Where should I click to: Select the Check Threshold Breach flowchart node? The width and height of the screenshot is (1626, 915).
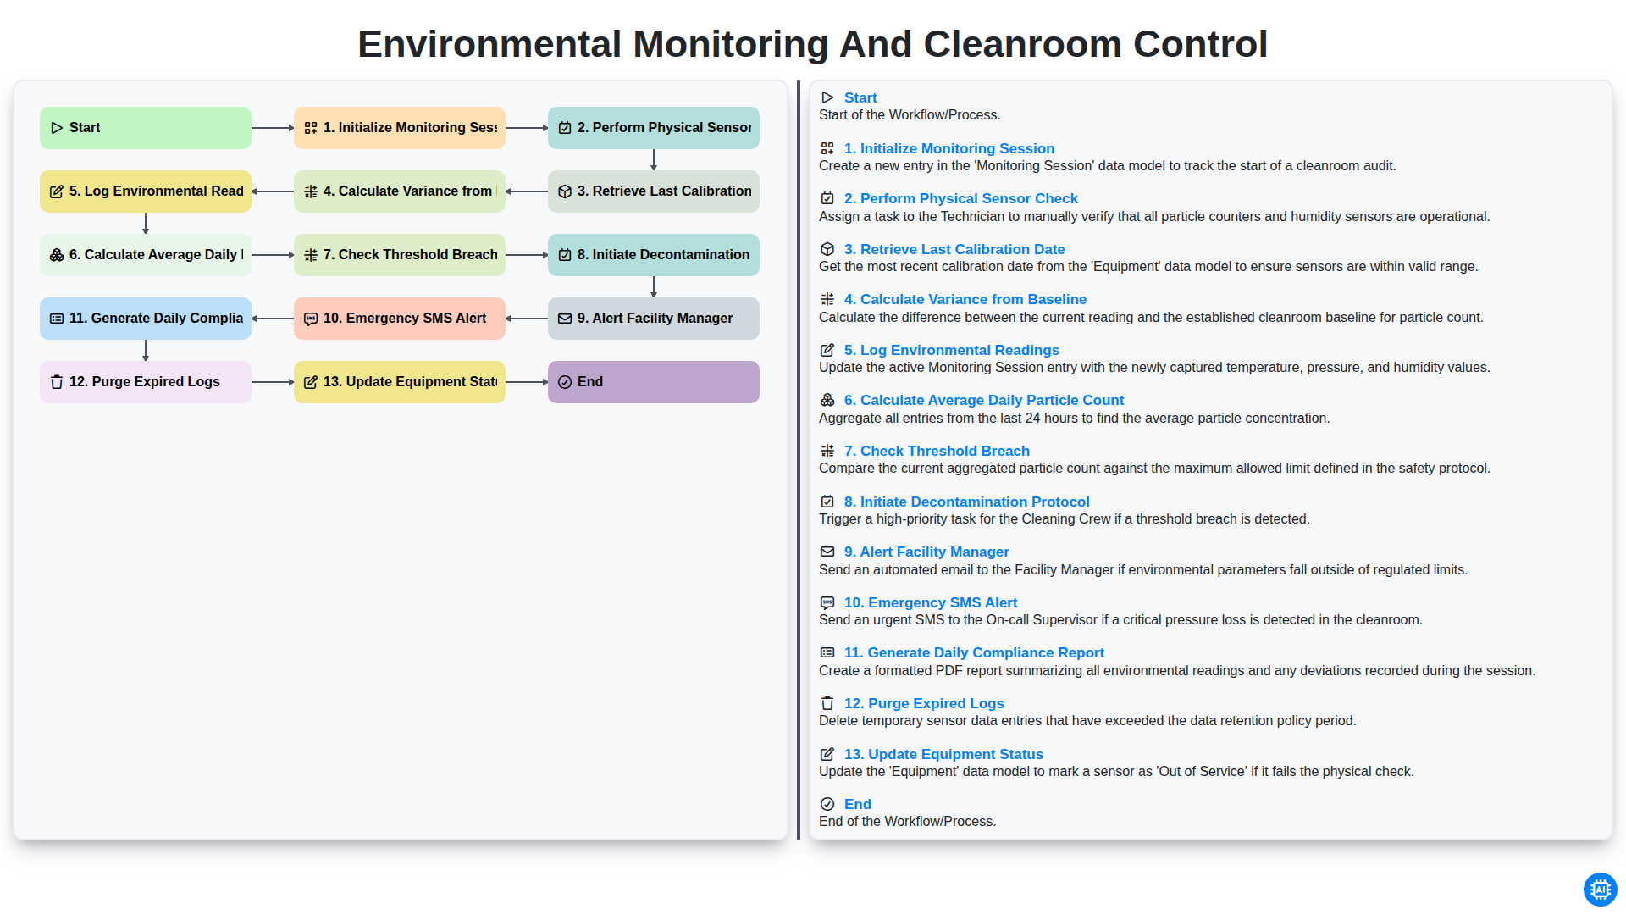400,255
